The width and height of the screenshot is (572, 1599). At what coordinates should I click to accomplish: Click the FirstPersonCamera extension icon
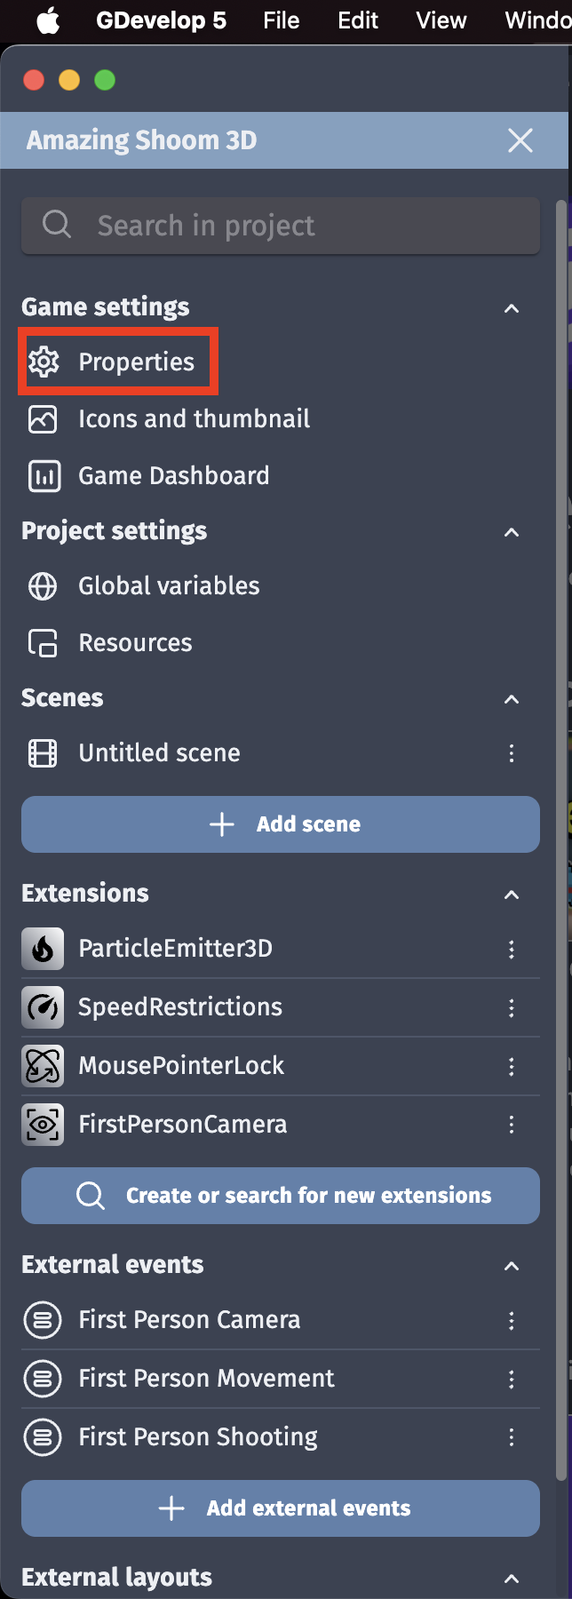(x=42, y=1124)
